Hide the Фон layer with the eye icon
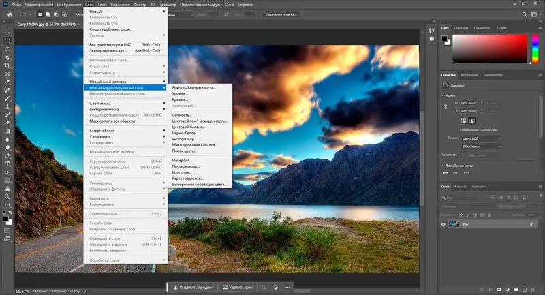The height and width of the screenshot is (295, 545). pos(443,224)
